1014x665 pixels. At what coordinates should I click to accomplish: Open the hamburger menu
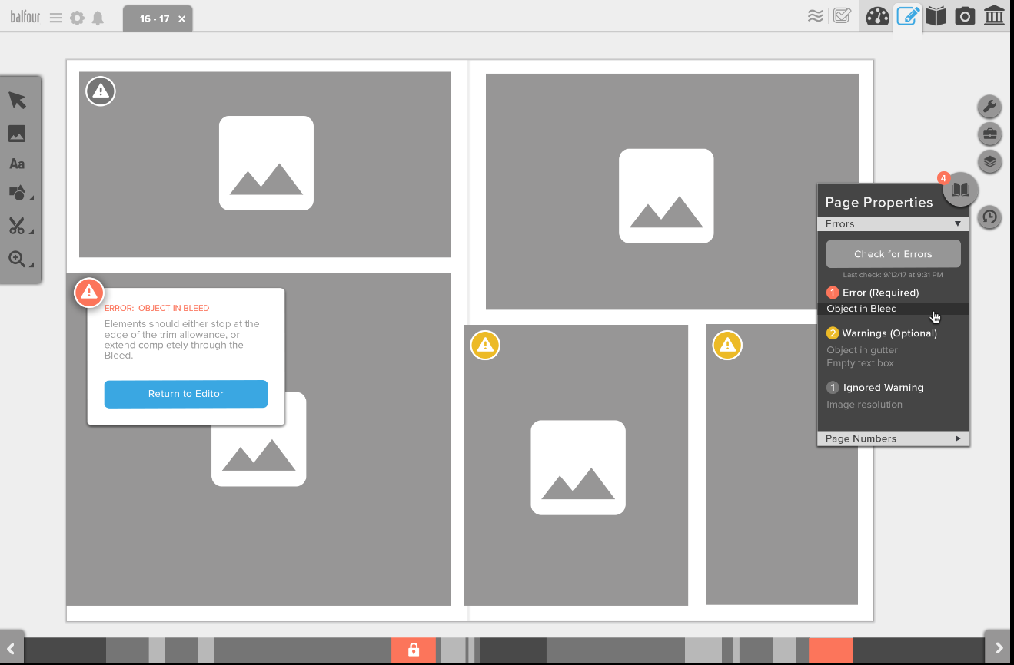point(55,18)
